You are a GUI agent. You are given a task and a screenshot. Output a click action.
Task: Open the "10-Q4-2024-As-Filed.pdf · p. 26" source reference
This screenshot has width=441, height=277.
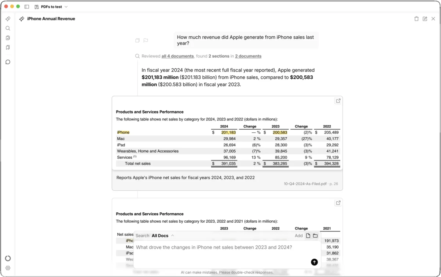tap(311, 184)
